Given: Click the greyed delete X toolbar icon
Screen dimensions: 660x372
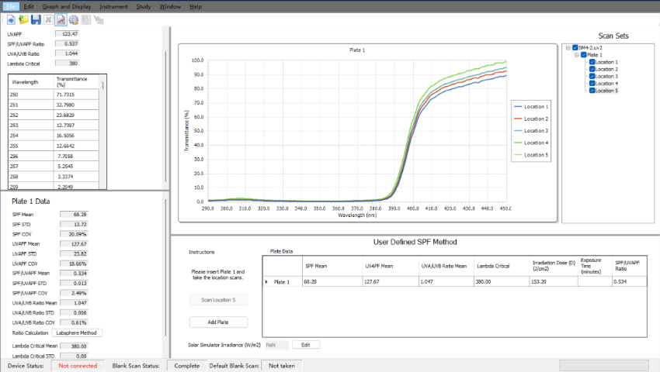Looking at the screenshot, I should pyautogui.click(x=48, y=19).
